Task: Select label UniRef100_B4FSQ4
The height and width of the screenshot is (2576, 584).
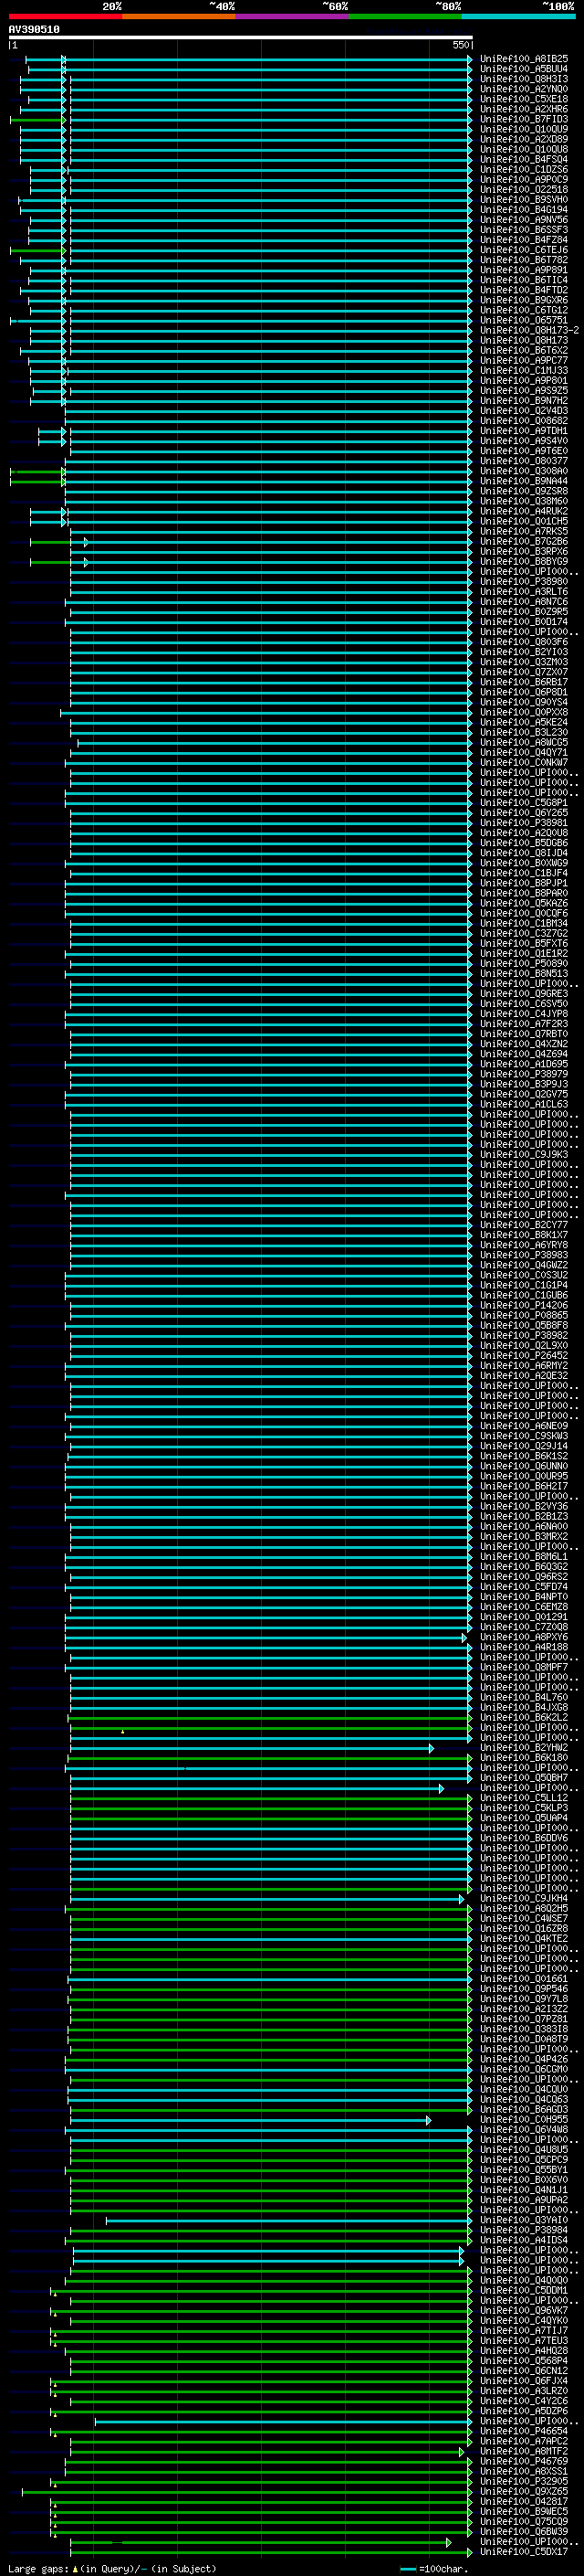Action: pyautogui.click(x=524, y=159)
